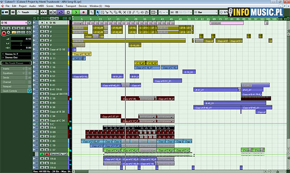Click the Go to Previous Marker transport button
The width and height of the screenshot is (290, 173).
51,12
